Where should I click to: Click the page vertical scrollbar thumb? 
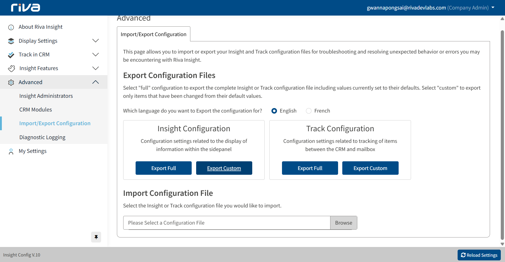pos(502,134)
